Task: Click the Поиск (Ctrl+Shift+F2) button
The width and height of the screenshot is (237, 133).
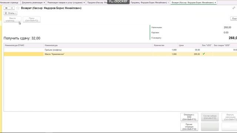Action: click(31, 20)
